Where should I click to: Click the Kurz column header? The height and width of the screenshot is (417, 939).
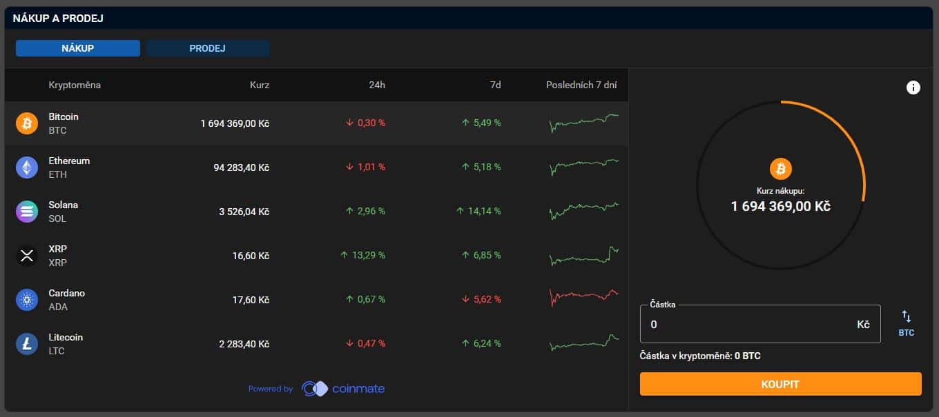coord(260,85)
